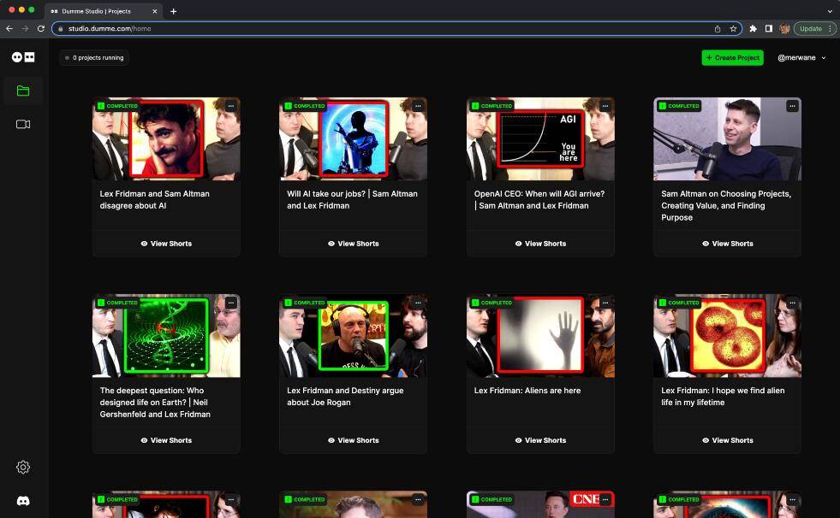Expand the @merwane account dropdown
Image resolution: width=840 pixels, height=518 pixels.
coord(801,57)
